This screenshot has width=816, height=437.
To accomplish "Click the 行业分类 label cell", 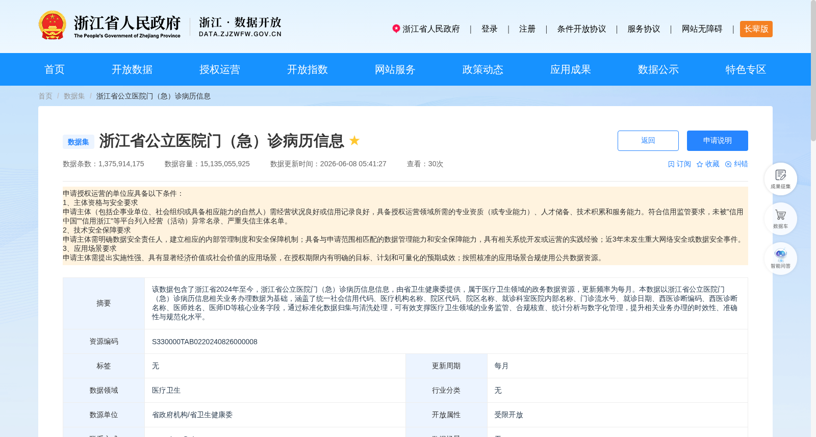I will click(446, 391).
